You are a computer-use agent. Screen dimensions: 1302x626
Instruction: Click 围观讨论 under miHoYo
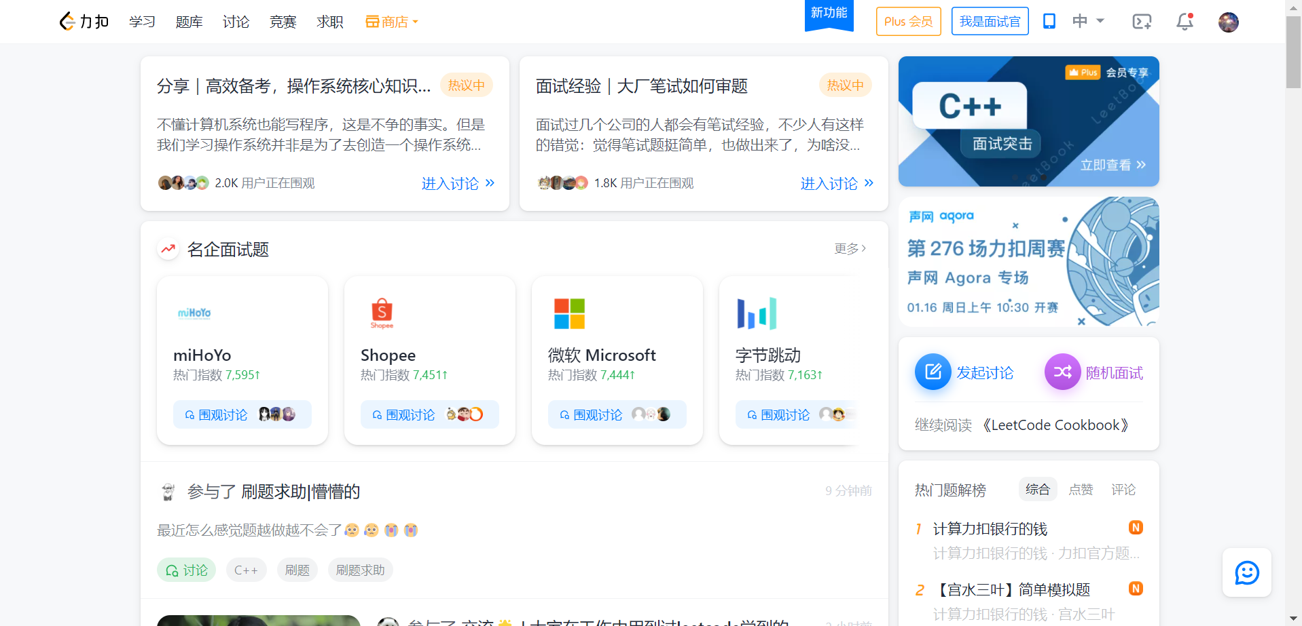coord(242,414)
